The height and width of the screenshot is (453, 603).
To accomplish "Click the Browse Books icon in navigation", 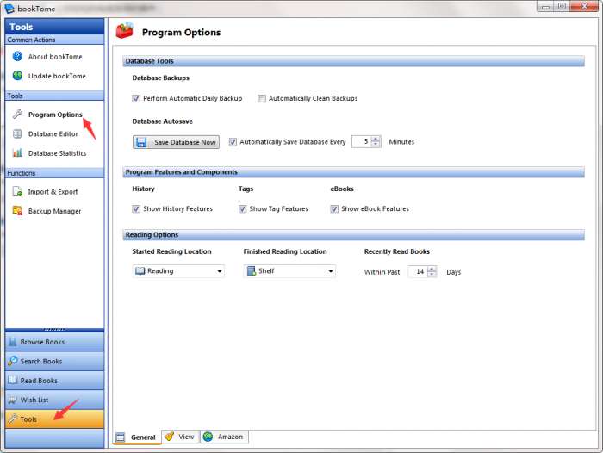I will click(x=13, y=342).
